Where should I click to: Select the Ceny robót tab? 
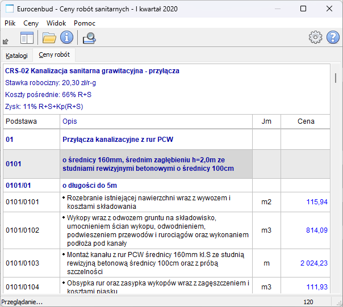tap(55, 55)
